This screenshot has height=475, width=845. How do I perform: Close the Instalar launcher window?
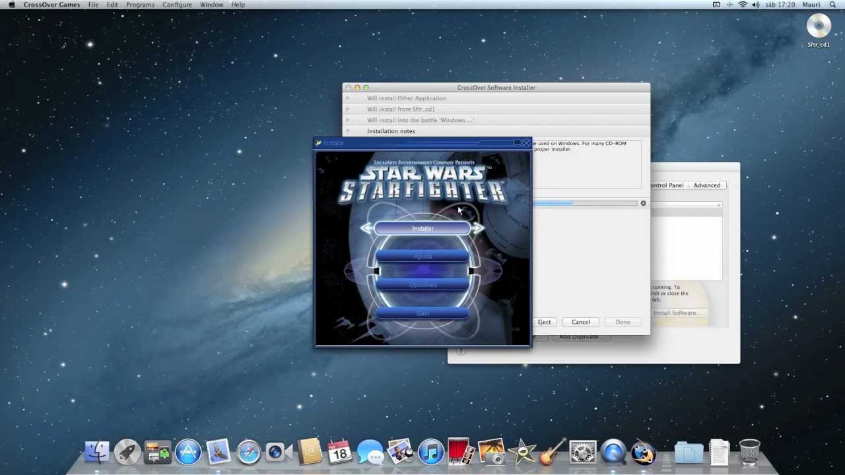[x=525, y=142]
